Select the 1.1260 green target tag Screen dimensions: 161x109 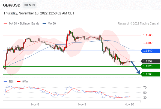[x=150, y=74]
